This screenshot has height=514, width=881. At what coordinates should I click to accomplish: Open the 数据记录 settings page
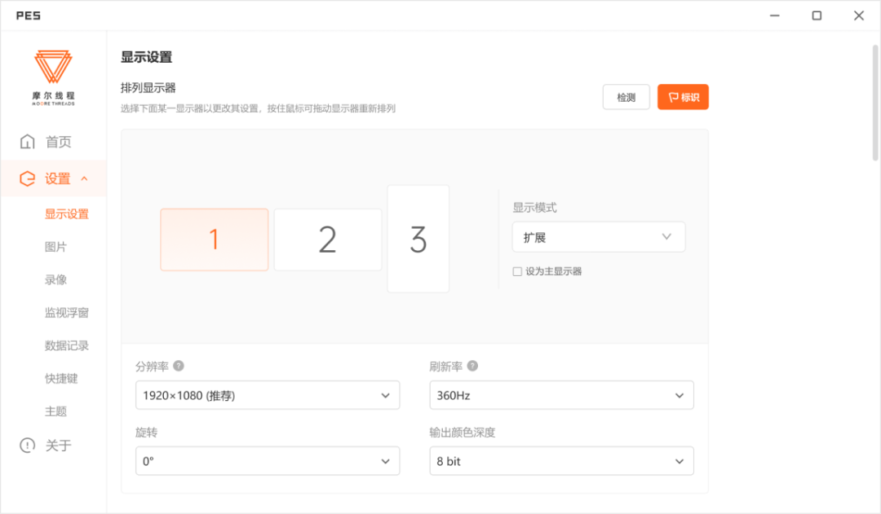click(x=66, y=345)
